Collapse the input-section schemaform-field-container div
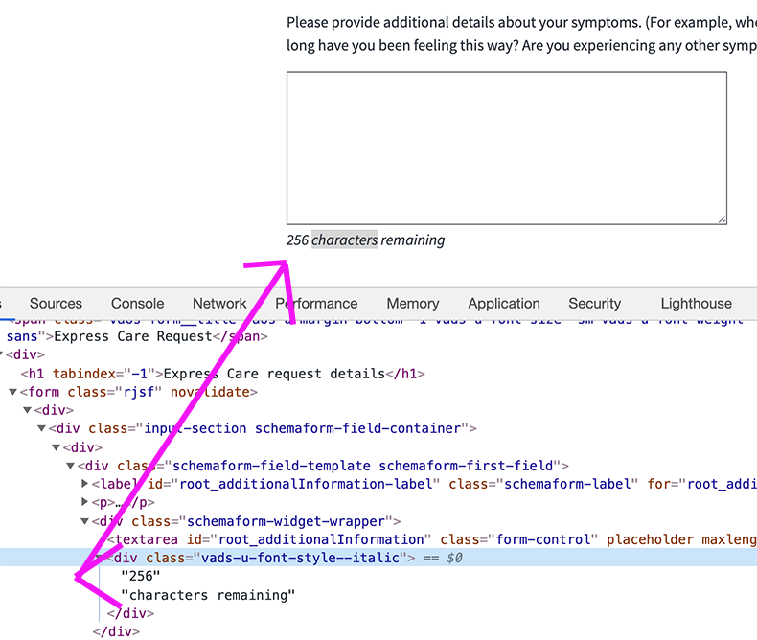 (x=42, y=428)
